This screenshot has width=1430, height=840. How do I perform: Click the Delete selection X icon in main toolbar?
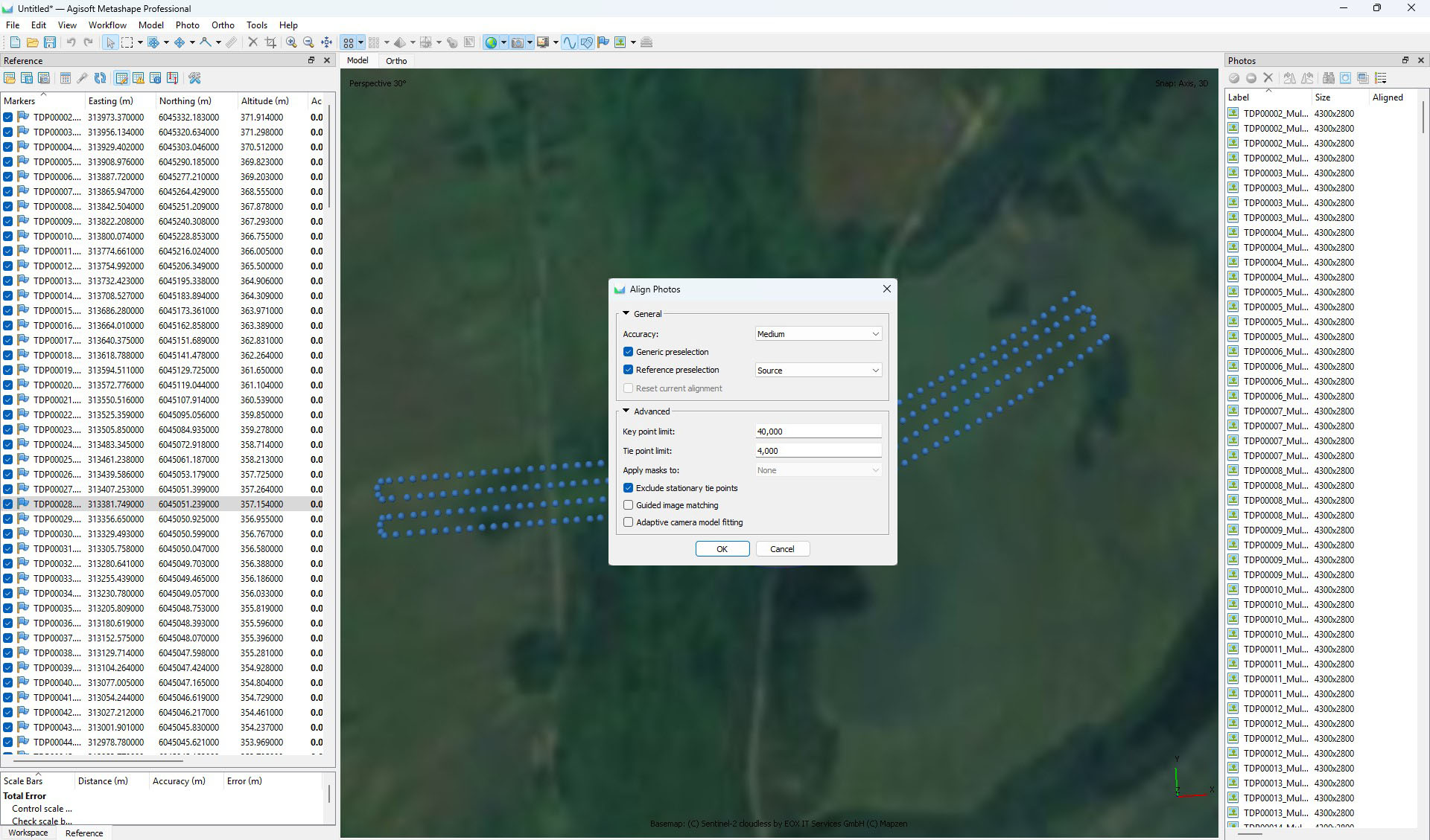(253, 42)
